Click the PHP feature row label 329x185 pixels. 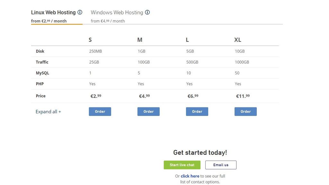coord(40,84)
